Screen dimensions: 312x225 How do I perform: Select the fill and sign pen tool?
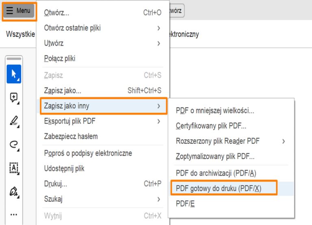14,191
